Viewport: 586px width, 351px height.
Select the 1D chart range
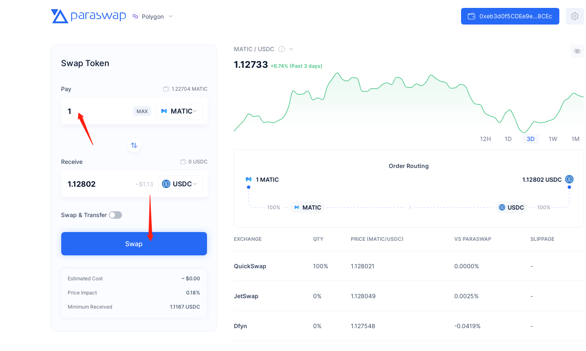click(508, 139)
